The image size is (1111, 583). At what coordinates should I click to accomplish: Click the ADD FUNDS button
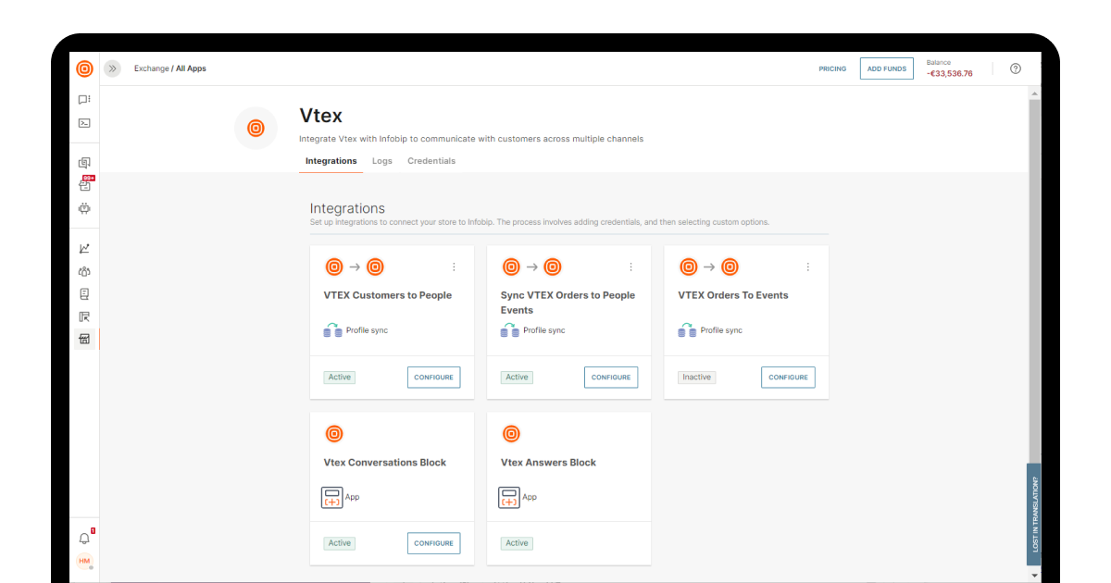(x=887, y=68)
